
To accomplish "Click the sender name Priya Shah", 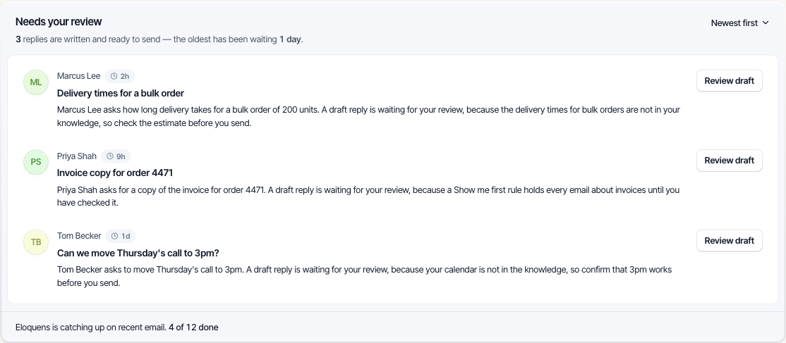I will [x=77, y=156].
